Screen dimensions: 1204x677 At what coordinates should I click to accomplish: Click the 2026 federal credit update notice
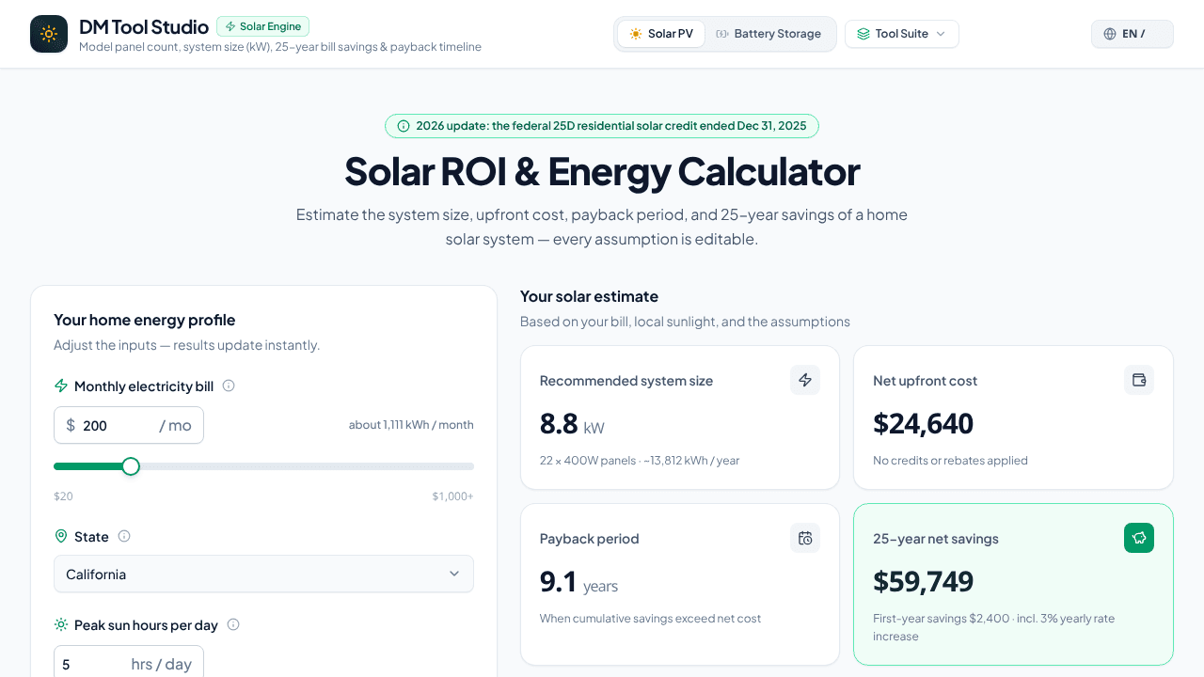click(x=602, y=126)
